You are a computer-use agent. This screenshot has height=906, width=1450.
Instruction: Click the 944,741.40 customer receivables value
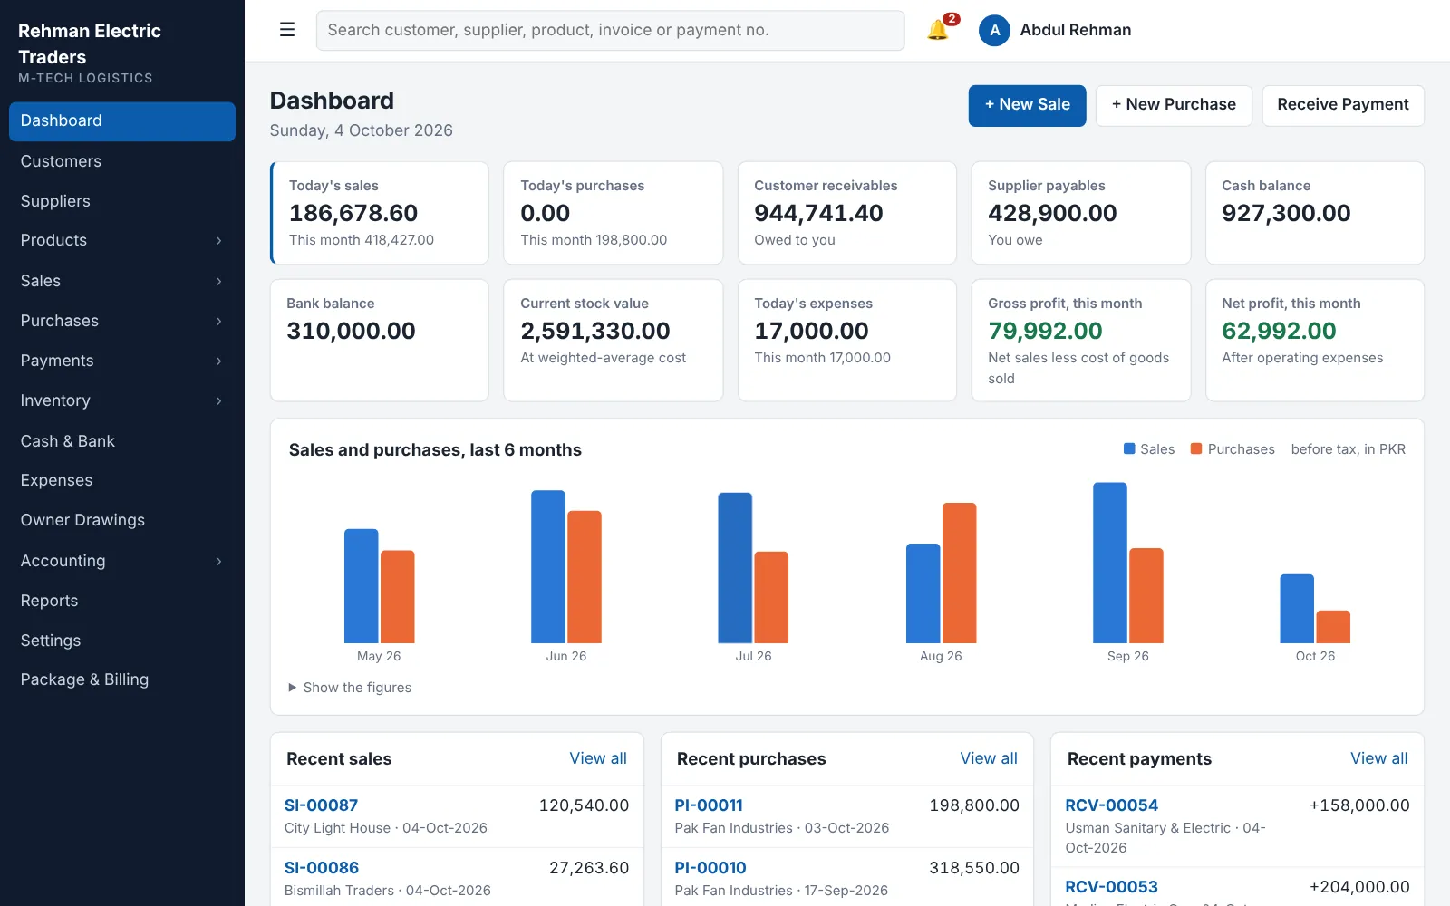coord(818,213)
